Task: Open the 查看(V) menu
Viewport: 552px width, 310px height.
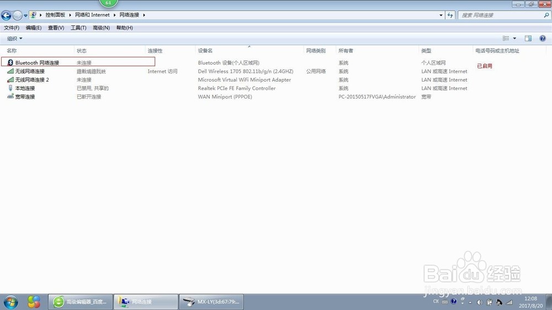Action: point(56,28)
